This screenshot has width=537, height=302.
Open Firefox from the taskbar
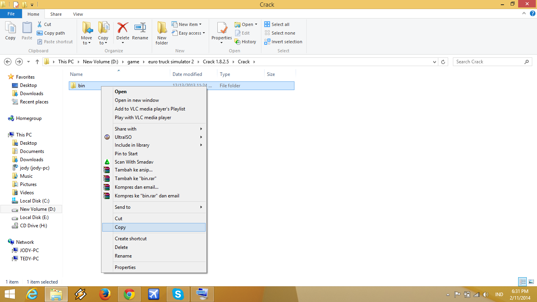click(105, 294)
